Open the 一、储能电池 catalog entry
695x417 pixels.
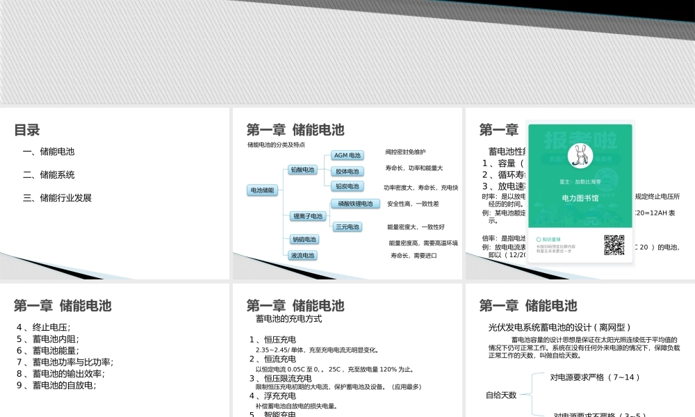tap(49, 151)
